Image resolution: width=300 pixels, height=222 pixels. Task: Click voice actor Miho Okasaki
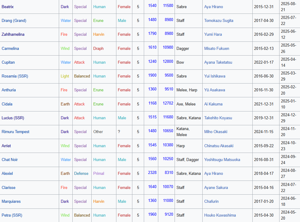216,132
